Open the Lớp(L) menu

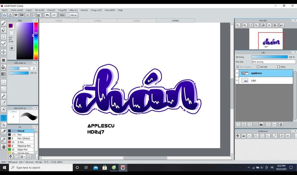[x=29, y=10]
